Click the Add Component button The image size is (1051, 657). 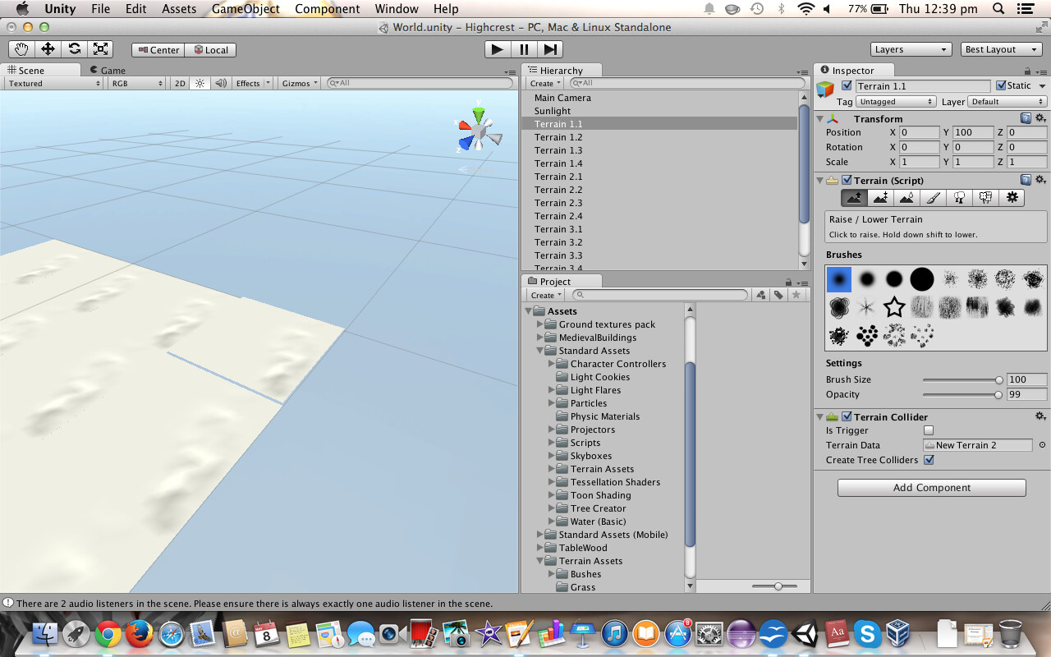tap(931, 487)
